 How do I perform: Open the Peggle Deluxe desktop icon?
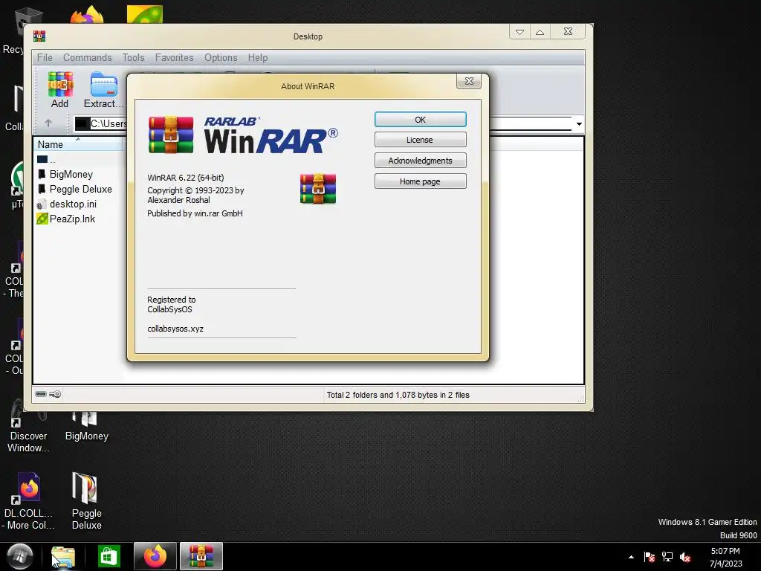click(86, 501)
